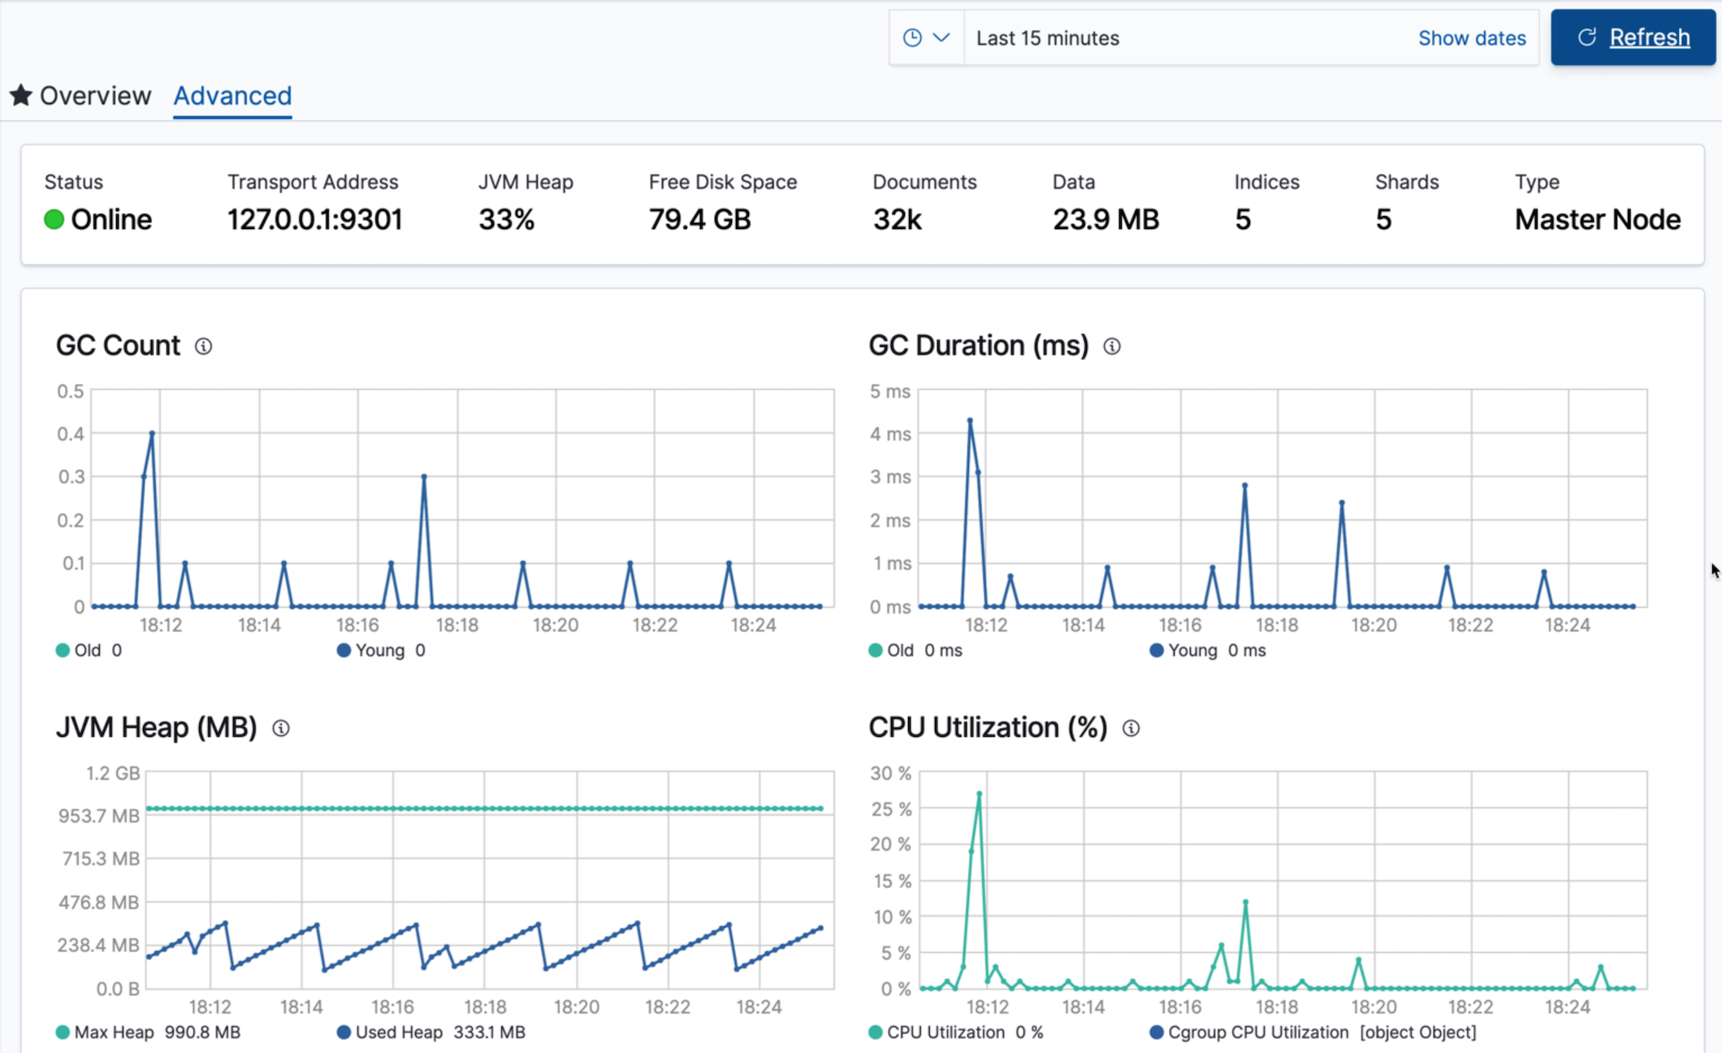Viewport: 1722px width, 1053px height.
Task: Switch to the Overview tab
Action: point(95,95)
